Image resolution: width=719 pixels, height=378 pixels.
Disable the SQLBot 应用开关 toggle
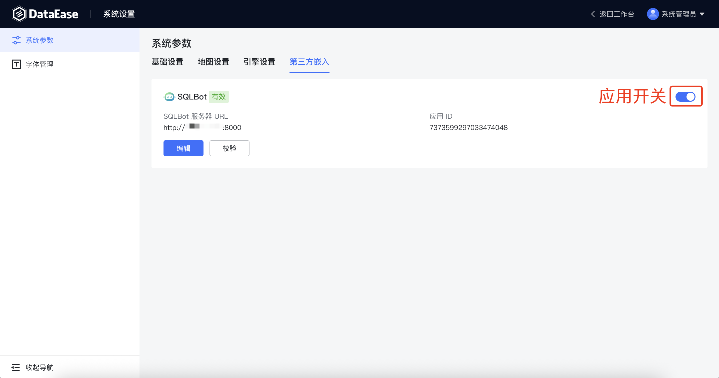(x=686, y=96)
